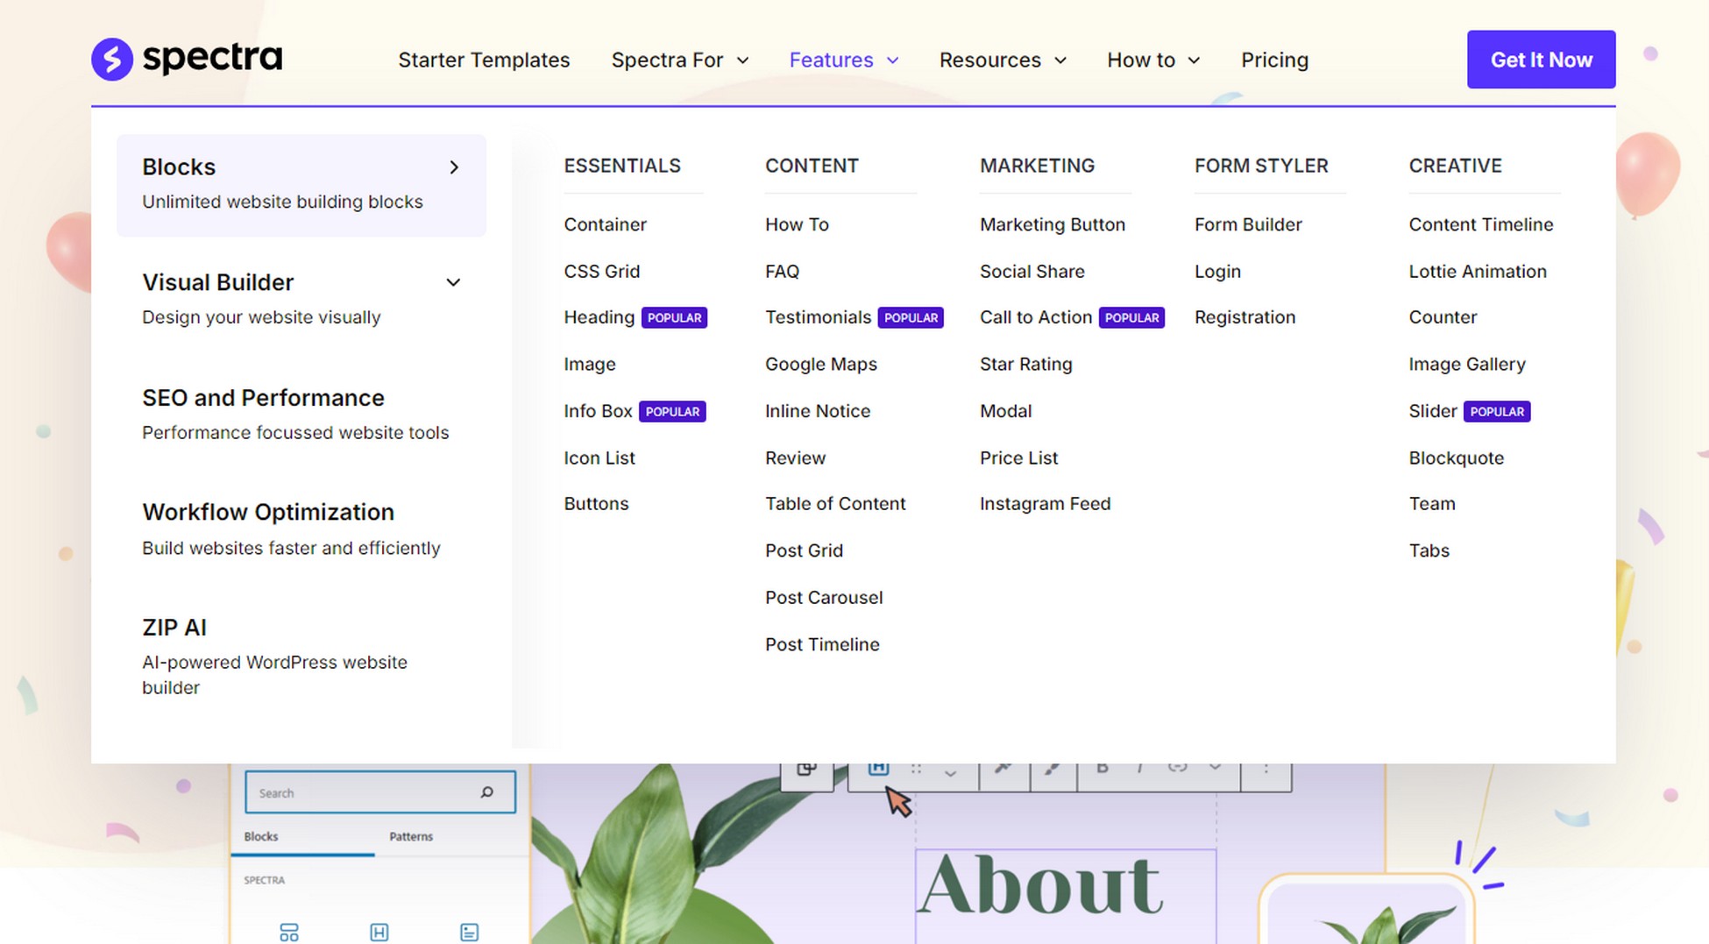This screenshot has width=1709, height=944.
Task: Open the Post Timeline block link
Action: (822, 644)
